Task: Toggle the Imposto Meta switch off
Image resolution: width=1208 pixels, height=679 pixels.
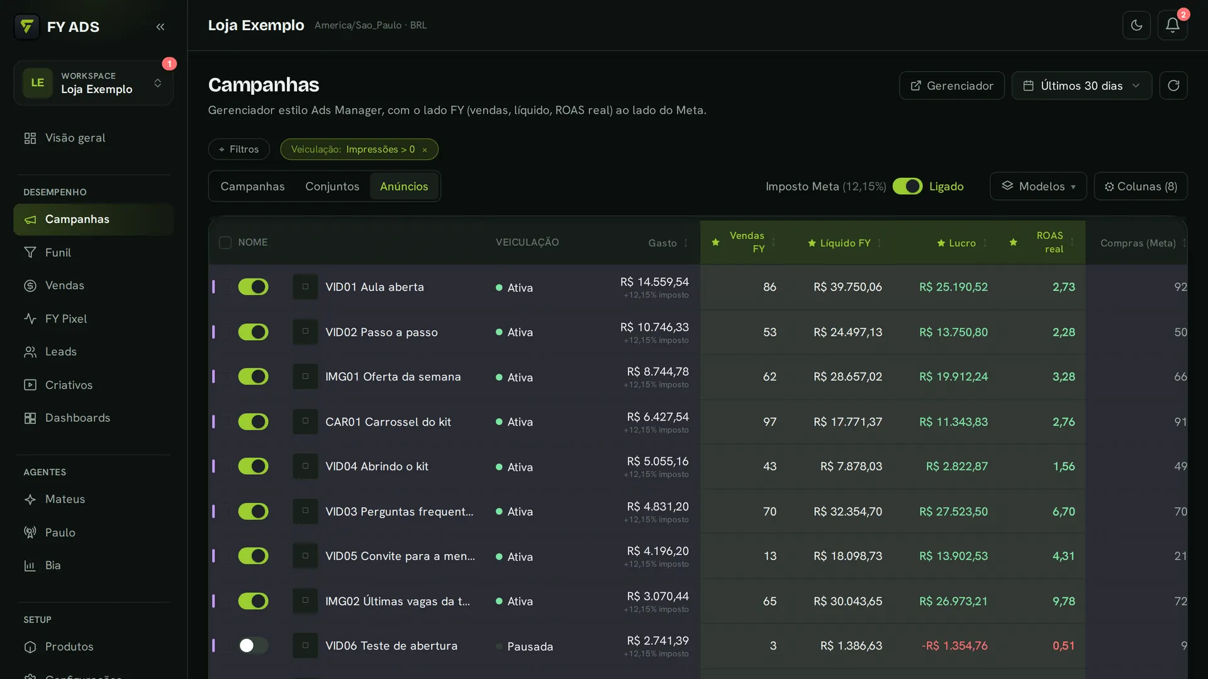Action: coord(907,186)
